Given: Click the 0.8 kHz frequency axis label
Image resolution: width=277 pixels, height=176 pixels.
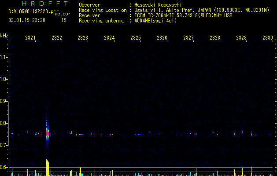Looking at the screenshot, I should click(x=4, y=123).
